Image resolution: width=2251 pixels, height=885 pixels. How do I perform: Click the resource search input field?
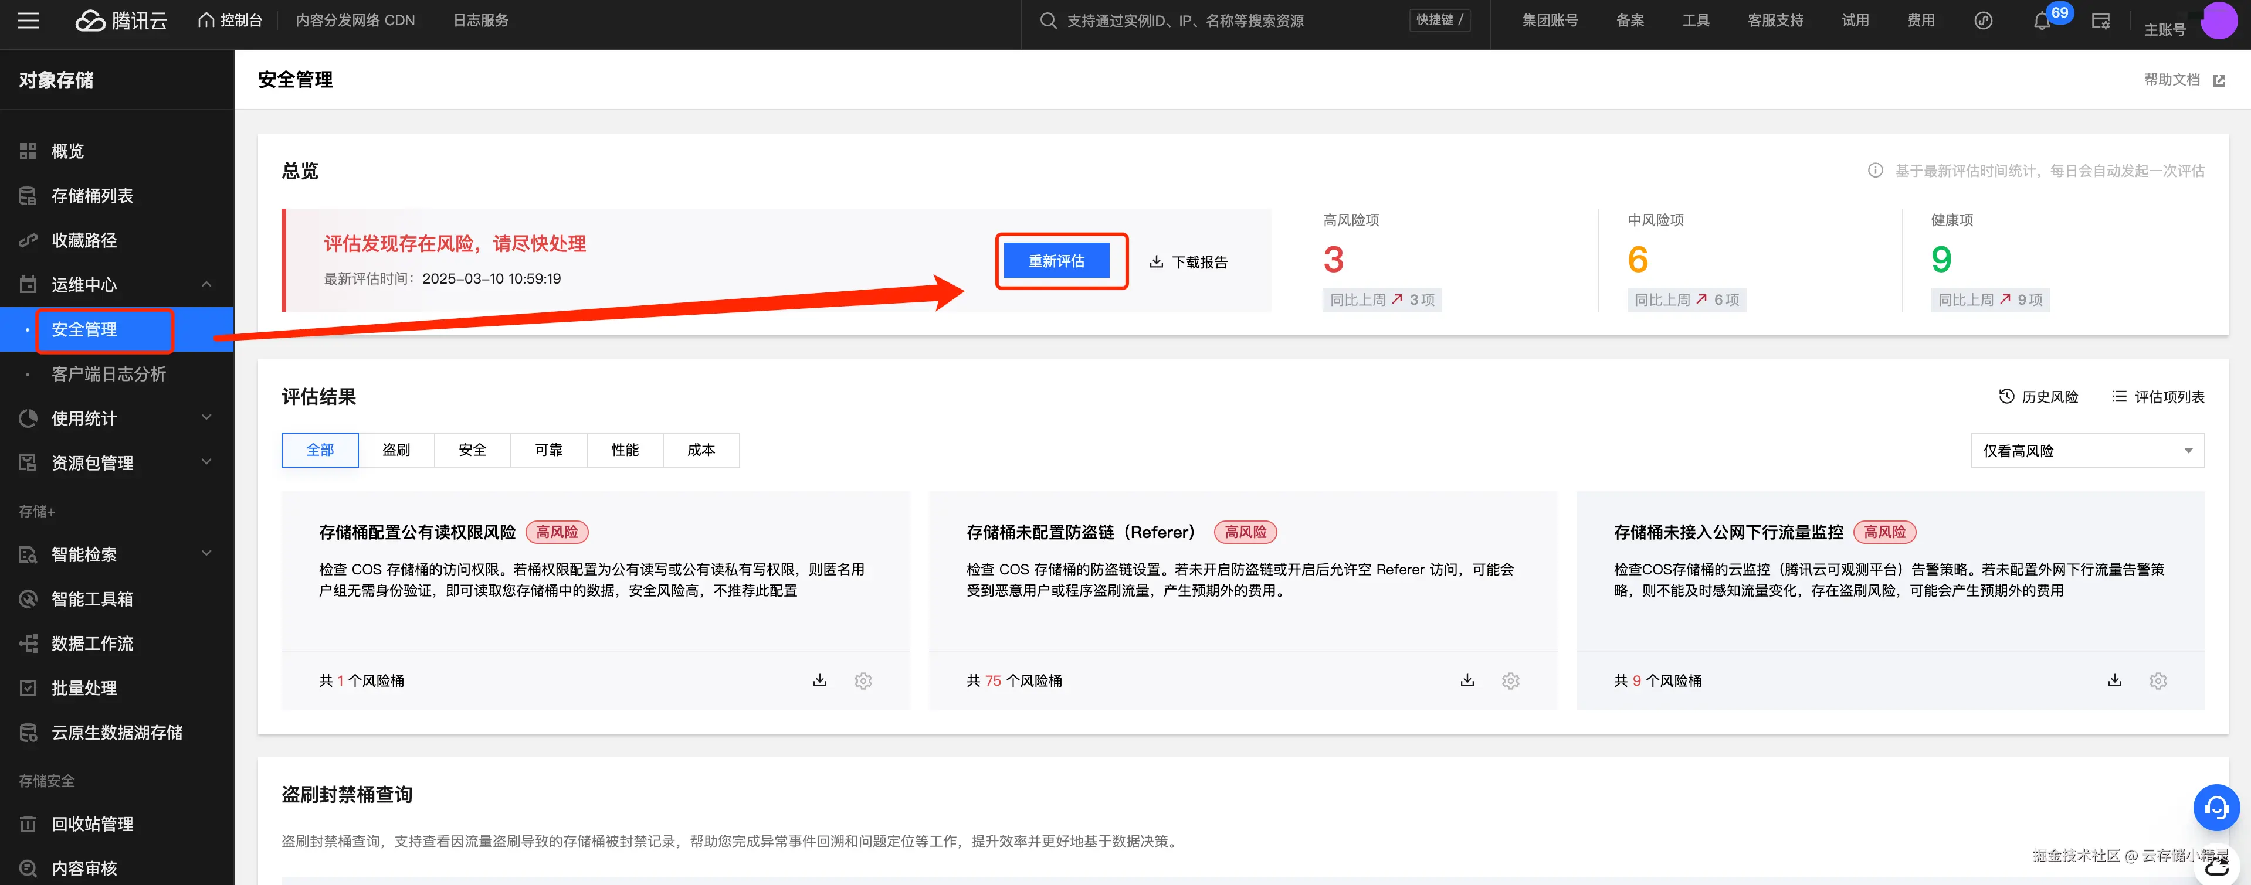[x=1223, y=20]
